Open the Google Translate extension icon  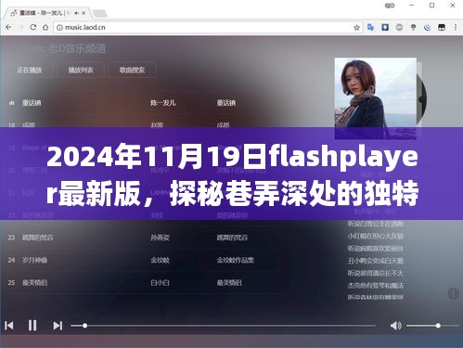tap(370, 27)
